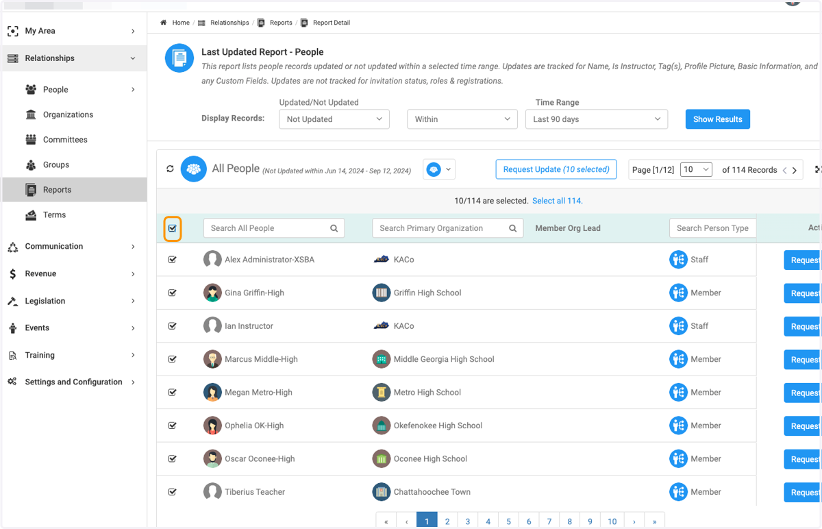
Task: Open Reports in sidebar
Action: [x=58, y=190]
